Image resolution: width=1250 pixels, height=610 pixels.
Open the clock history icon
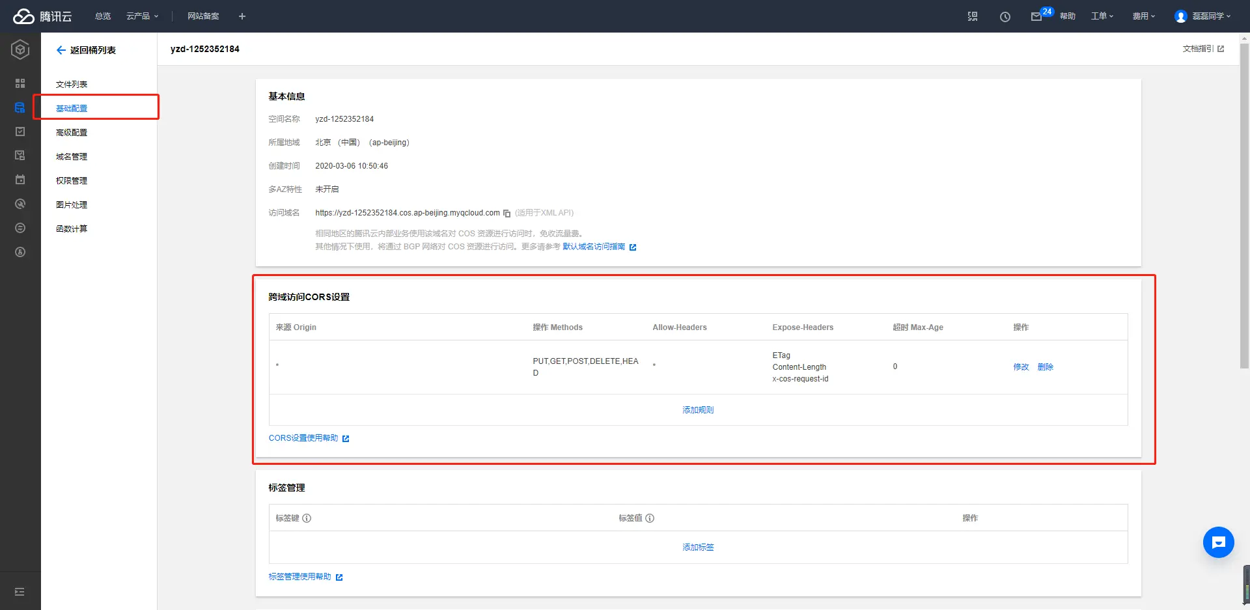[x=1005, y=17]
